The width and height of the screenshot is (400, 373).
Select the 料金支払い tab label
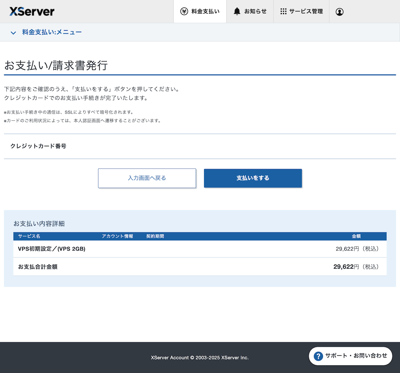tap(205, 11)
